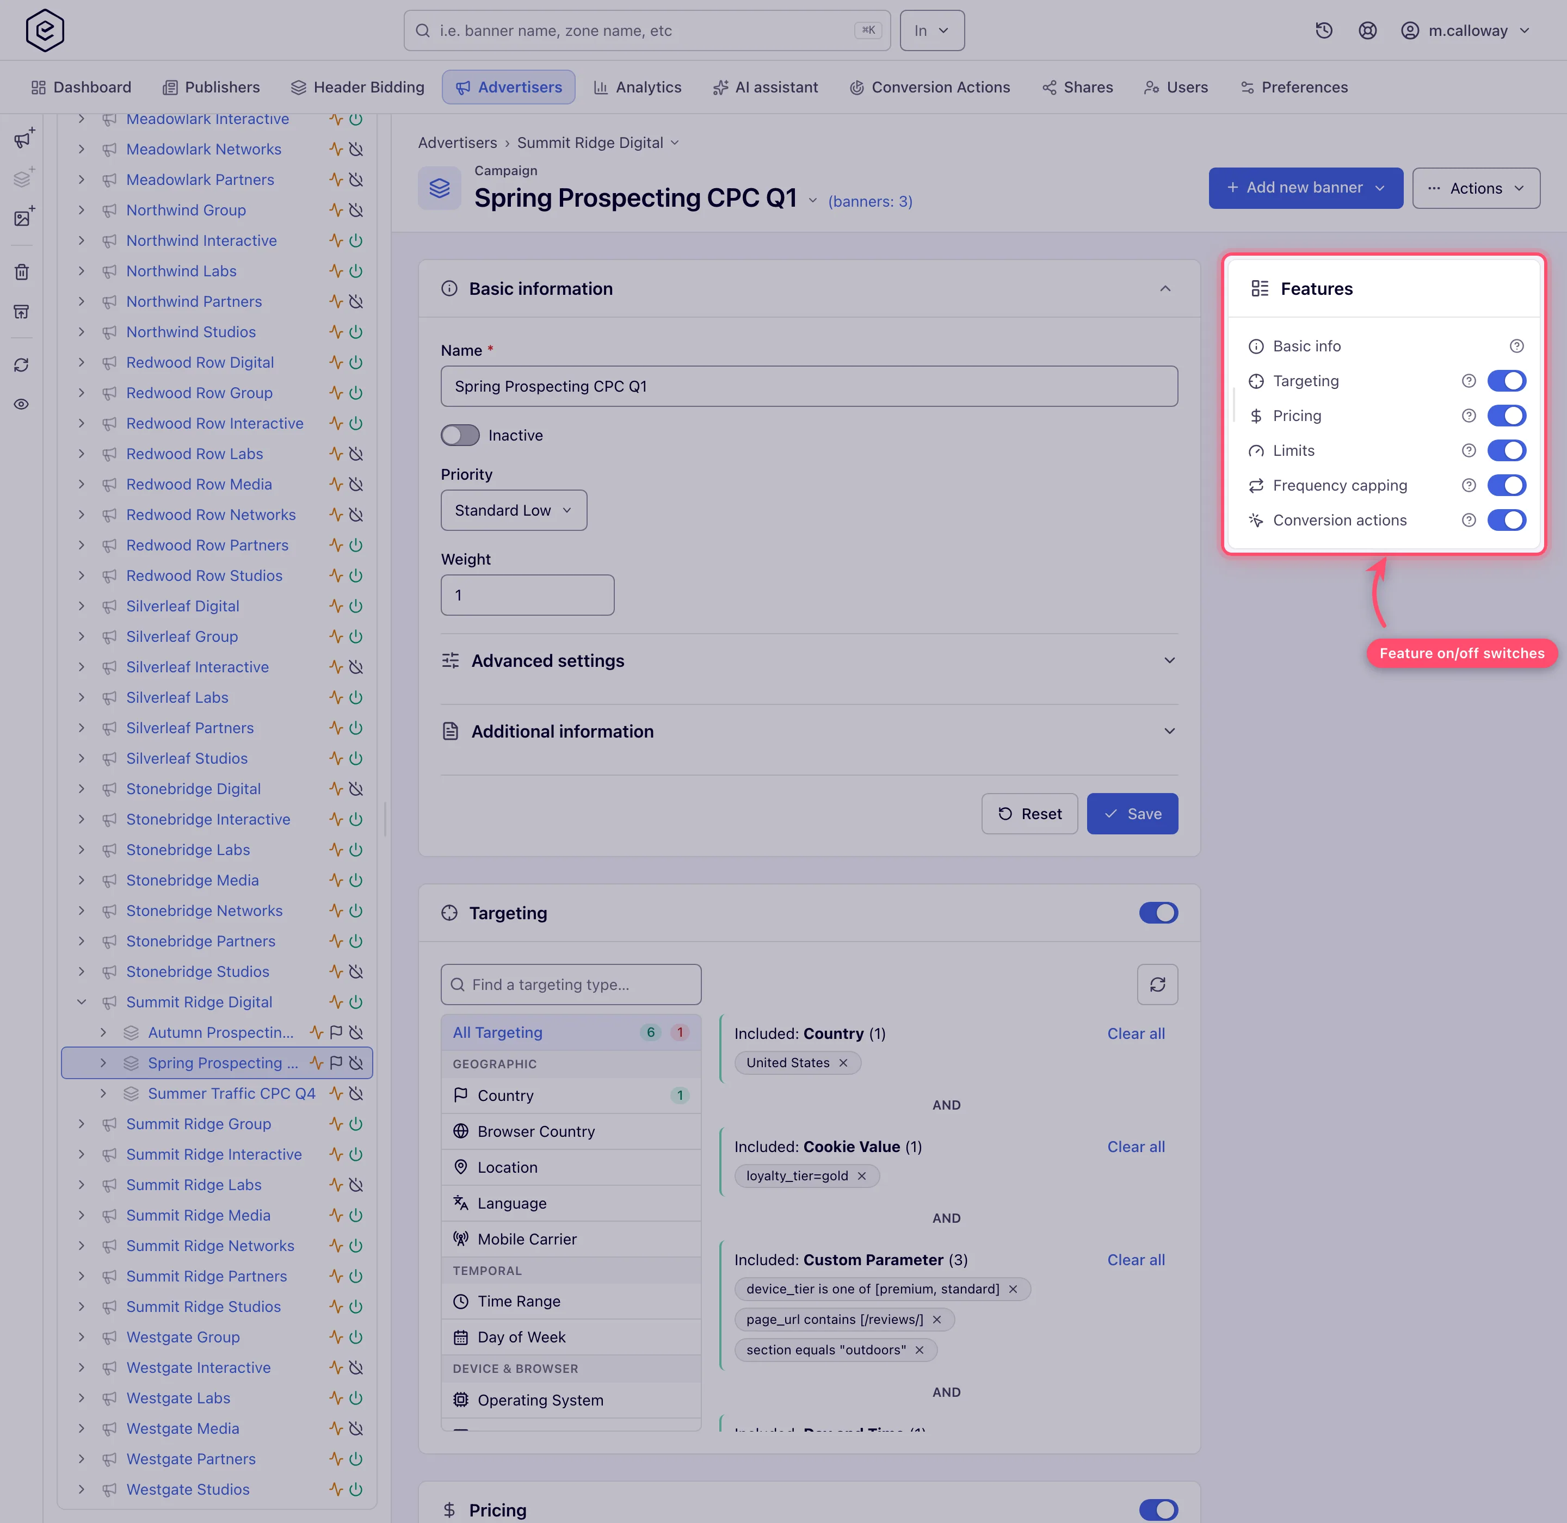
Task: Go to the Publishers tab
Action: (211, 87)
